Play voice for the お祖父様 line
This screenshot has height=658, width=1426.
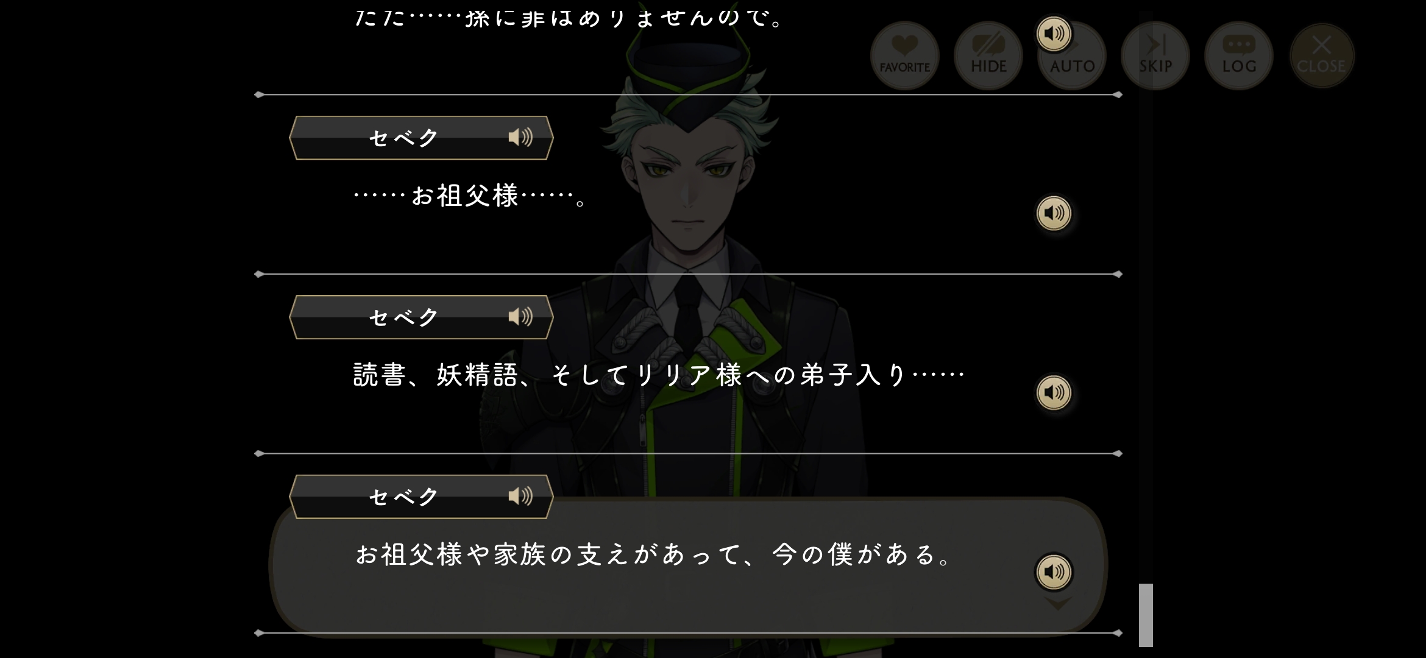point(1054,213)
